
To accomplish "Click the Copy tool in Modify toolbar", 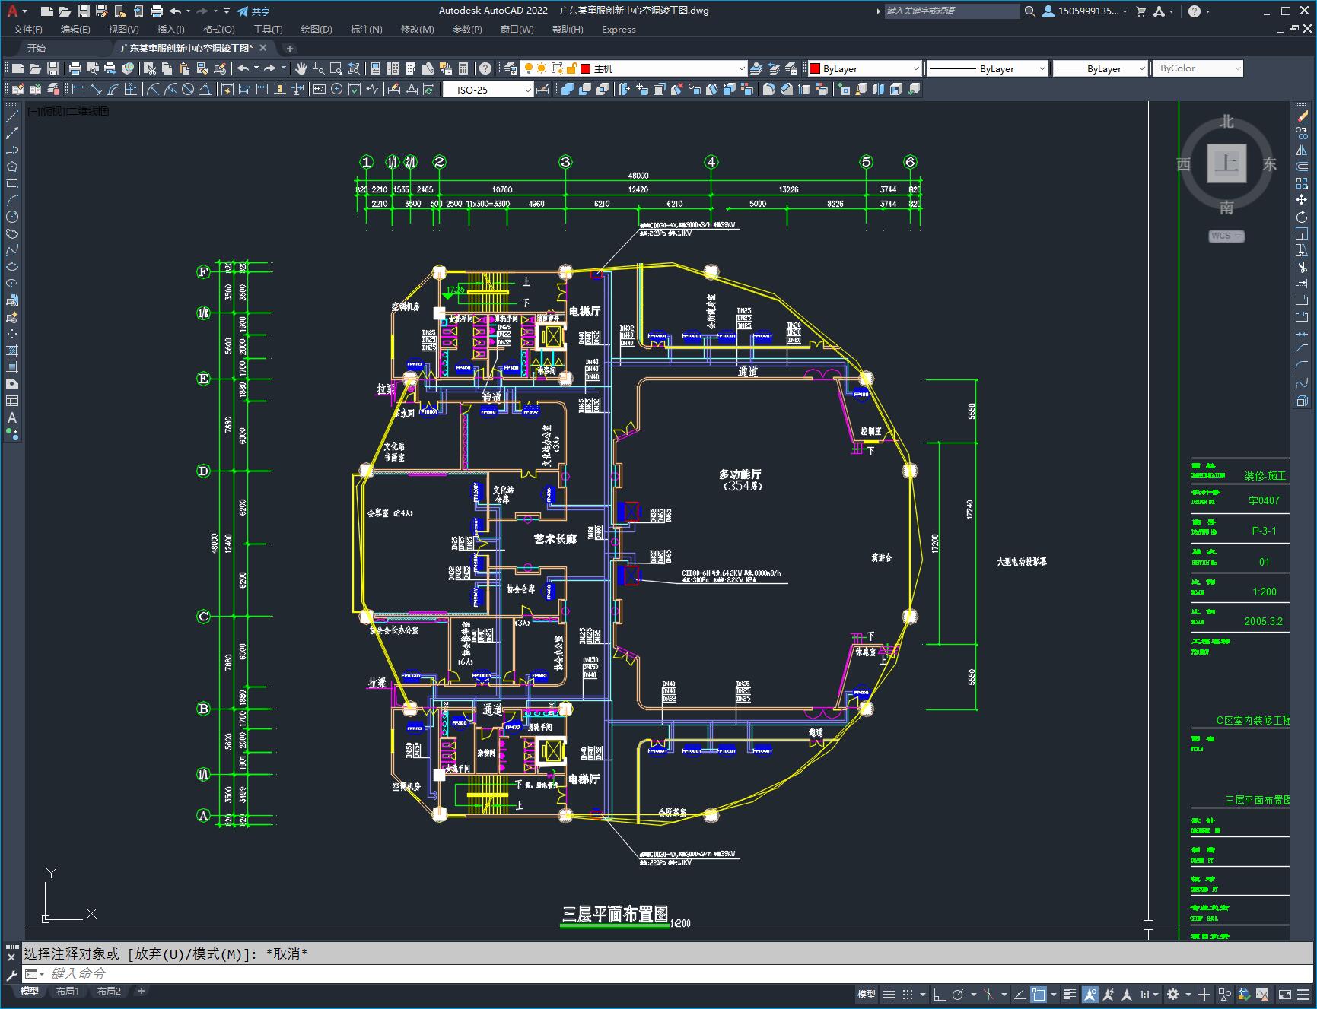I will click(1302, 133).
